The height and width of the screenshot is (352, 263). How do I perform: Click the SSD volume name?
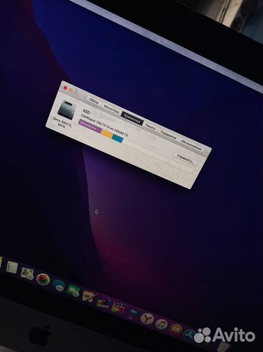pyautogui.click(x=87, y=111)
